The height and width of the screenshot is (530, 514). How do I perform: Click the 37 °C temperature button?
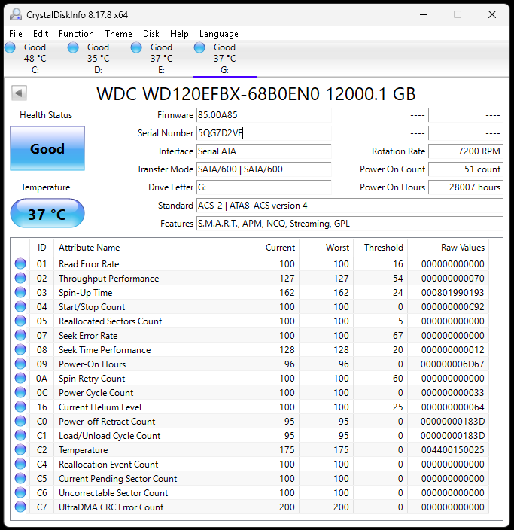47,213
